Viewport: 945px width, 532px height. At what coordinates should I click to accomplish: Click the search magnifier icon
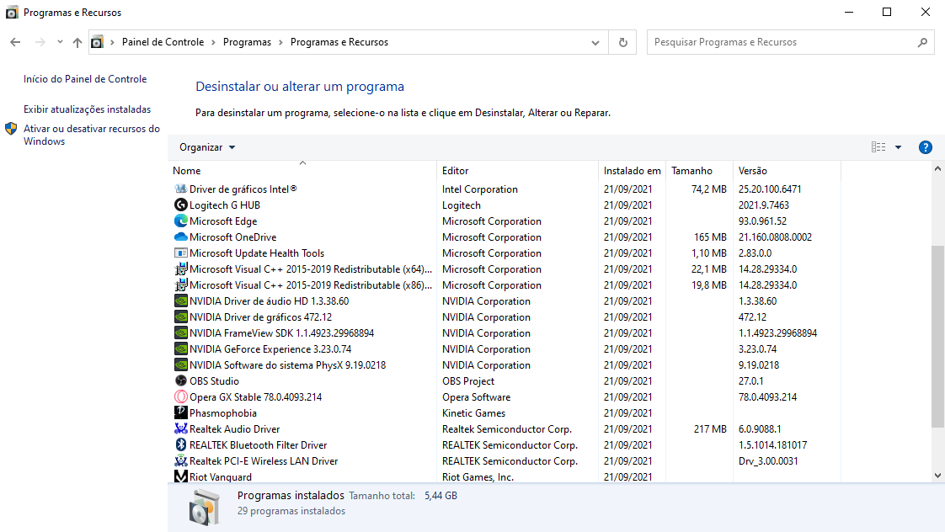922,42
